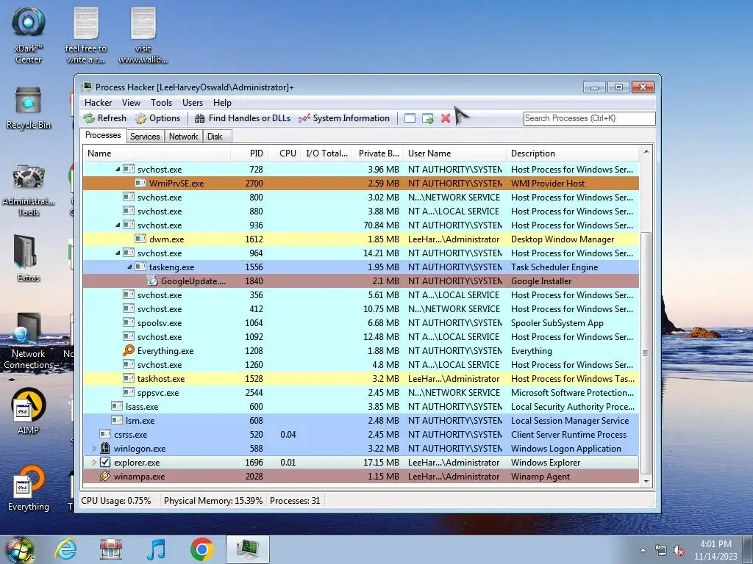
Task: Open the AIMP desktop shortcut
Action: tap(29, 411)
